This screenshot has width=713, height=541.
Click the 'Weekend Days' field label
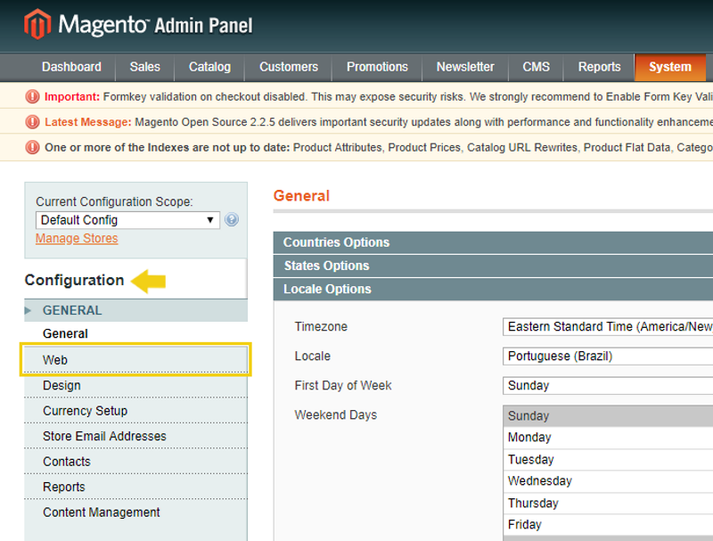click(x=336, y=415)
